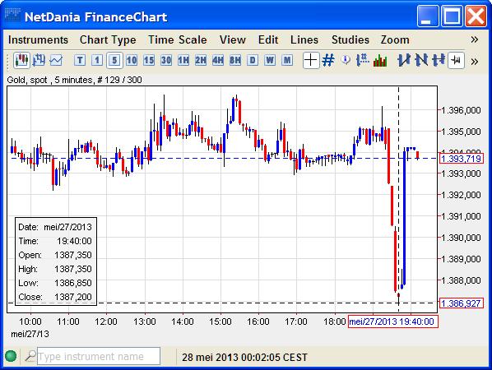Screen dimensions: 492x370
Task: Open the Chart Type menu
Action: [x=108, y=39]
